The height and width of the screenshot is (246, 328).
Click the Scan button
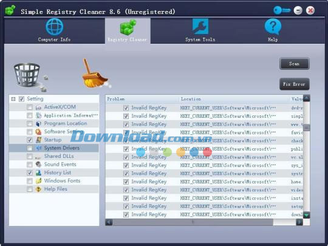[x=295, y=64]
